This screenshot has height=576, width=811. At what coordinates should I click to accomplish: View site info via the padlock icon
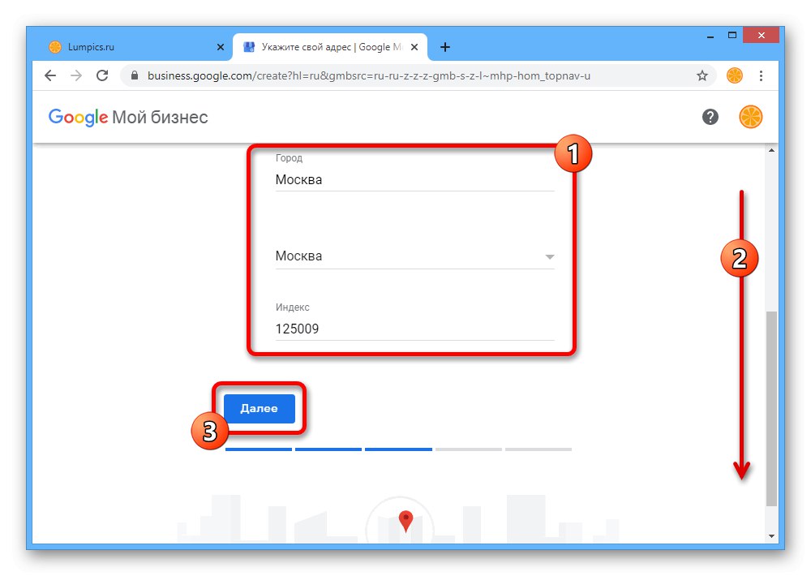click(135, 75)
